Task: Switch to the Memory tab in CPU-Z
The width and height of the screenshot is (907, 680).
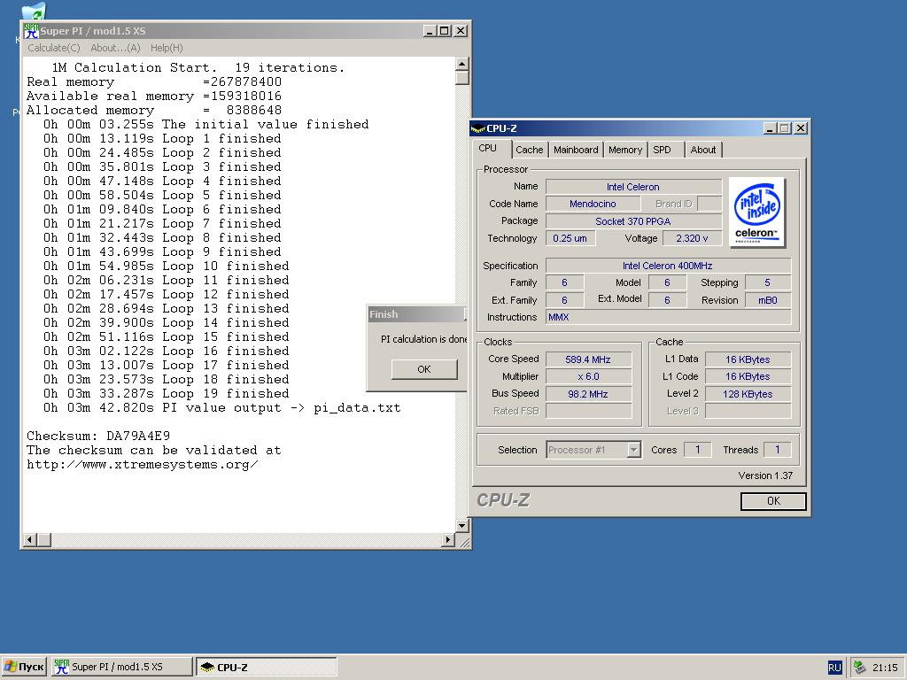Action: 625,150
